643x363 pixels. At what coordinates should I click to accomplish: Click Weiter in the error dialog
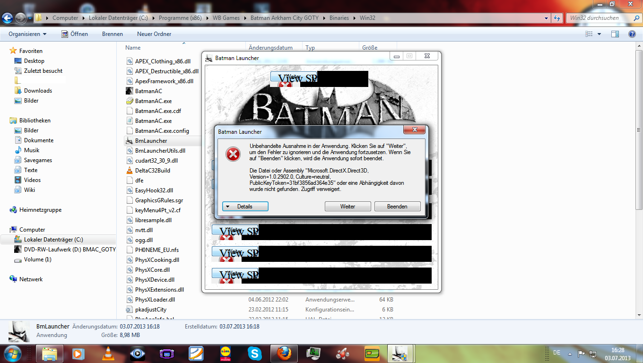click(348, 207)
